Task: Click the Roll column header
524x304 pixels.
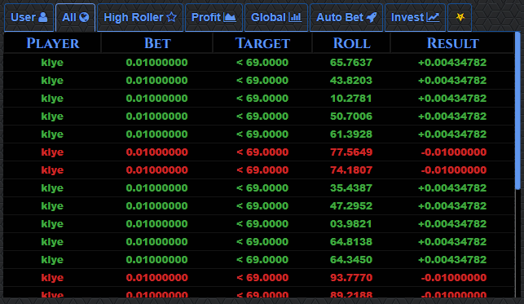Action: click(x=351, y=43)
